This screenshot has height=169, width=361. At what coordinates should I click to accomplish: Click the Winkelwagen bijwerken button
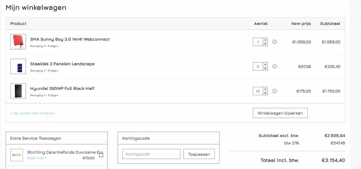(280, 113)
